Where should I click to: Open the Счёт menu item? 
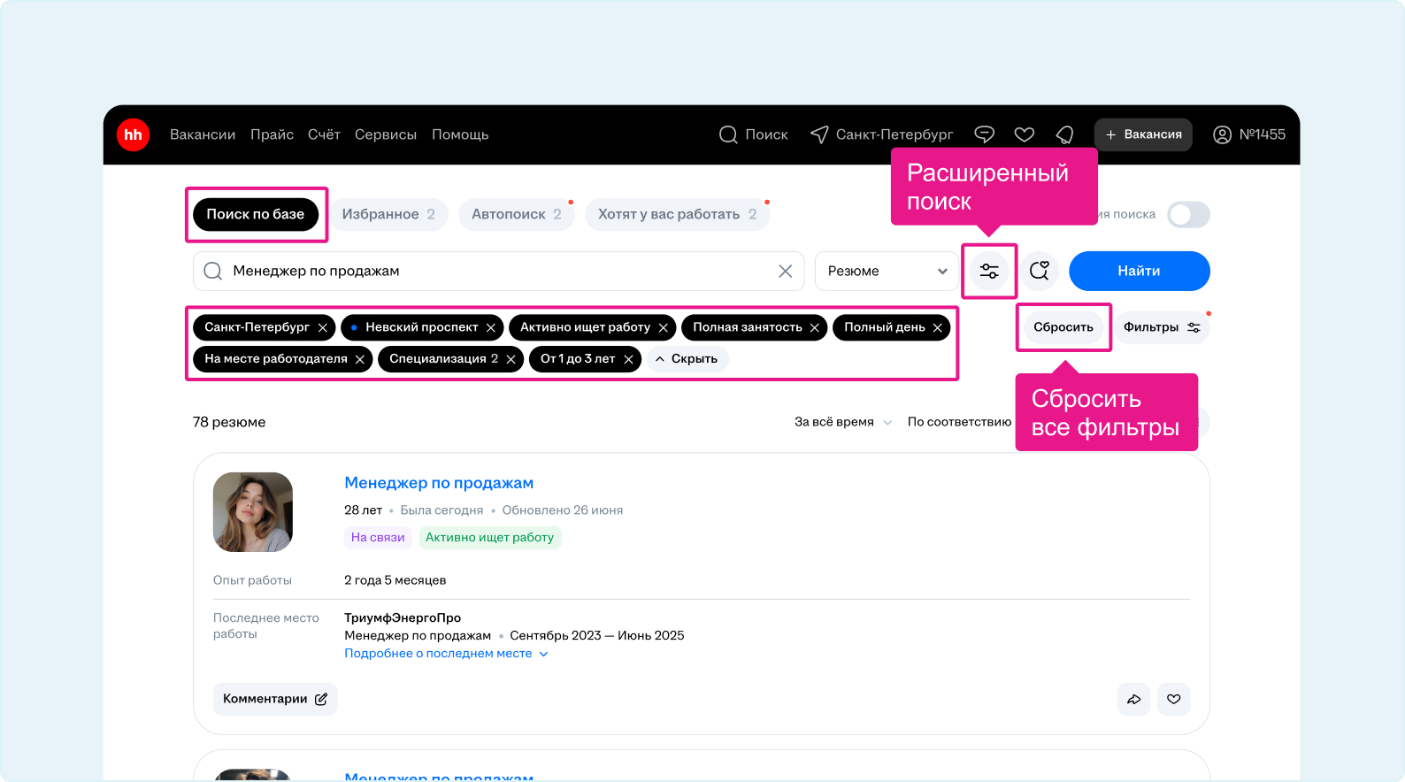point(324,134)
